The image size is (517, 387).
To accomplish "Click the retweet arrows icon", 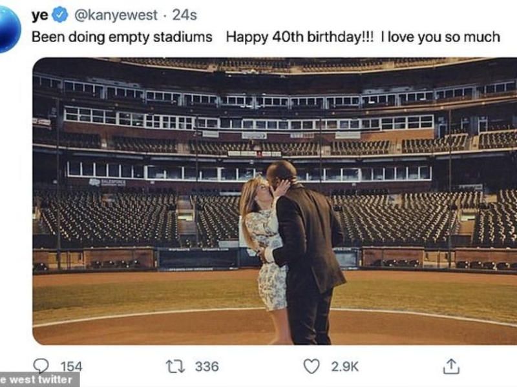I will [174, 366].
